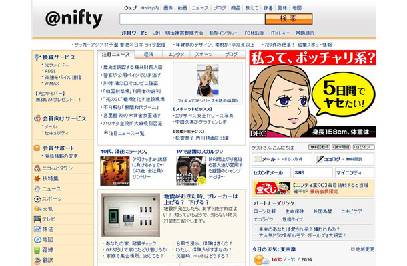Switch to the 経済 tab

point(149,55)
